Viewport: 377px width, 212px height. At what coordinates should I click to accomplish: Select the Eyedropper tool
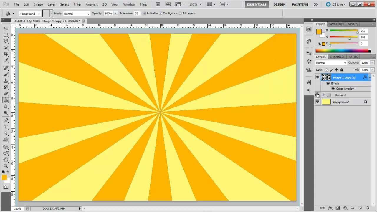pos(6,61)
